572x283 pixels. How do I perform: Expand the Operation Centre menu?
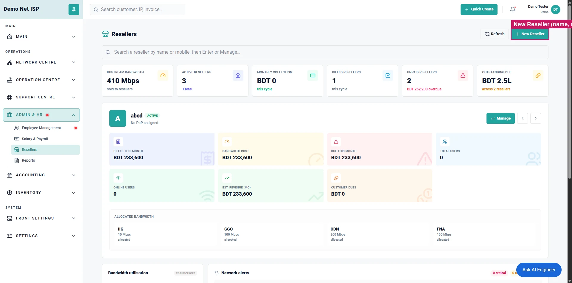[41, 80]
